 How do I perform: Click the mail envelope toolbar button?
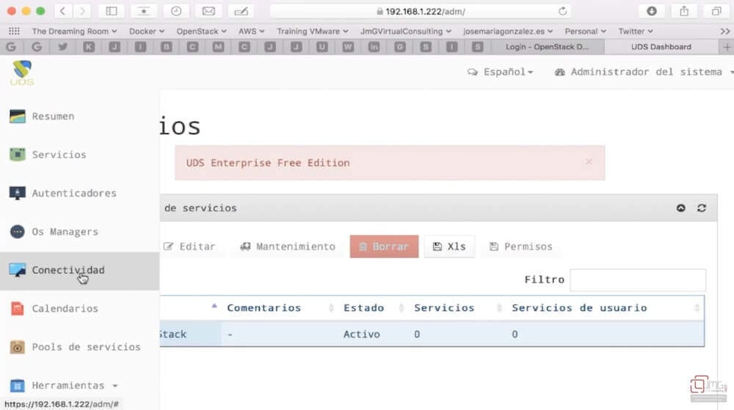[x=208, y=11]
